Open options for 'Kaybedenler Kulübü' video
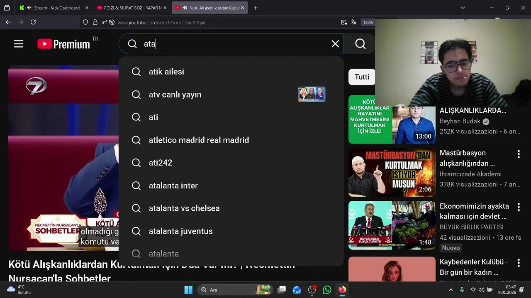The width and height of the screenshot is (531, 298). 518,263
